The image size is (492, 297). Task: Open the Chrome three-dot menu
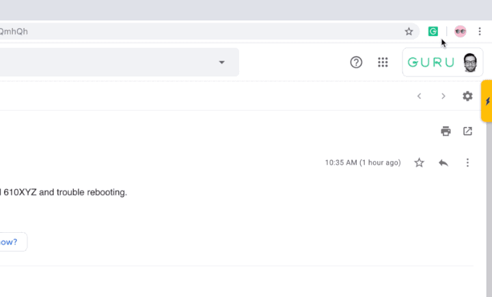480,31
